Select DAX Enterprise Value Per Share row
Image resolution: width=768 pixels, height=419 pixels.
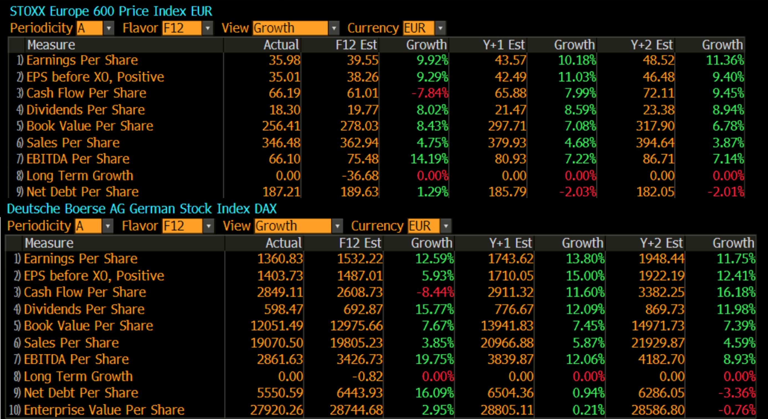(x=104, y=410)
